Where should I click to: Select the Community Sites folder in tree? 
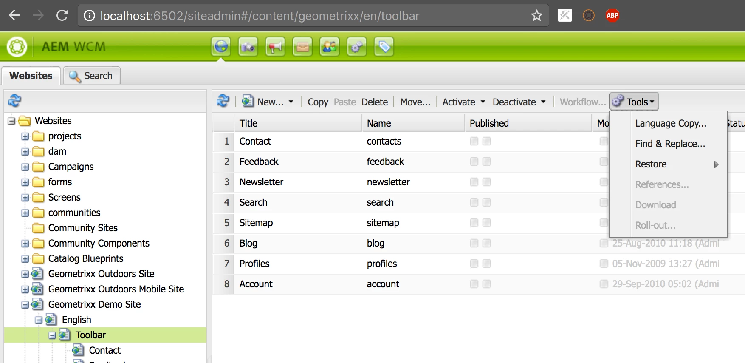coord(83,228)
